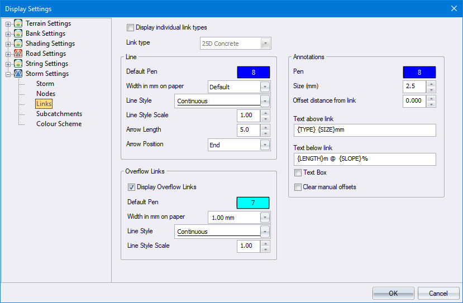Click the Storm Settings tree icon
Viewport: 463px width, 303px height.
click(18, 74)
